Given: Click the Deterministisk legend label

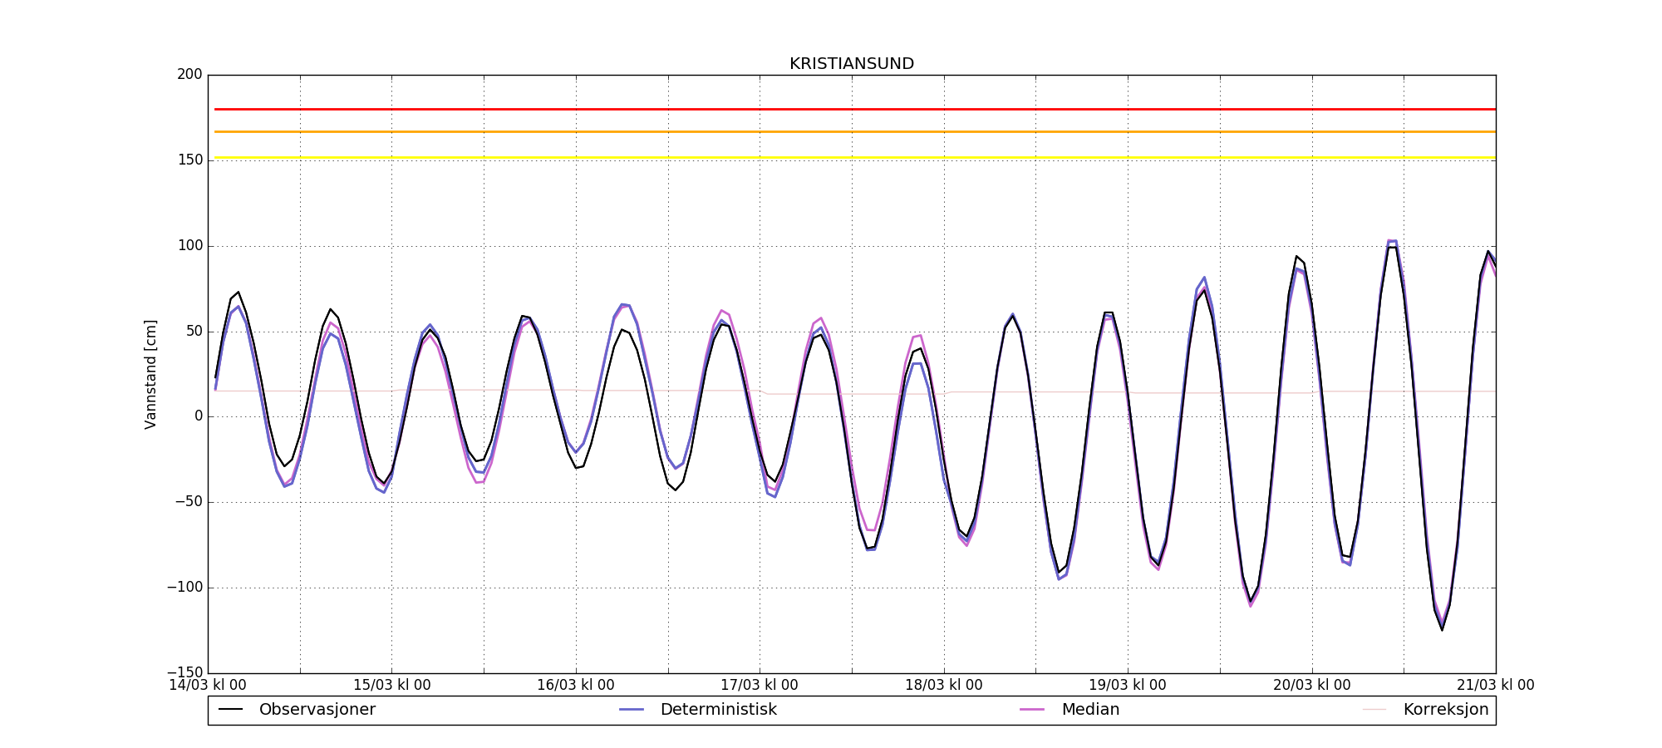Looking at the screenshot, I should [718, 710].
